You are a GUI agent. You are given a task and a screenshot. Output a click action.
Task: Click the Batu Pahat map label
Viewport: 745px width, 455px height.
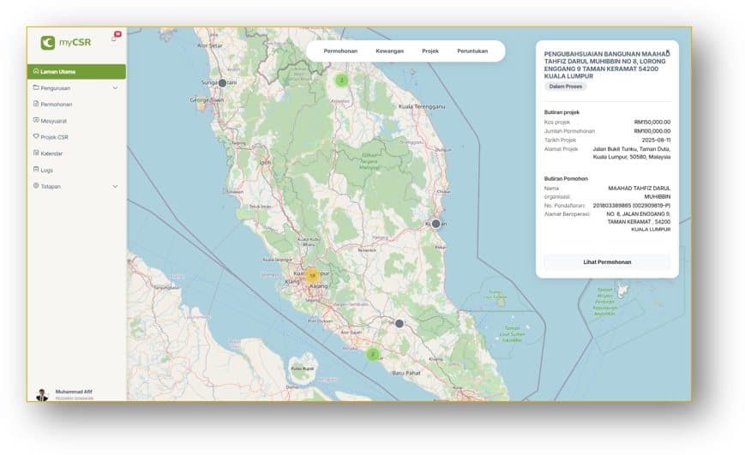click(x=406, y=373)
